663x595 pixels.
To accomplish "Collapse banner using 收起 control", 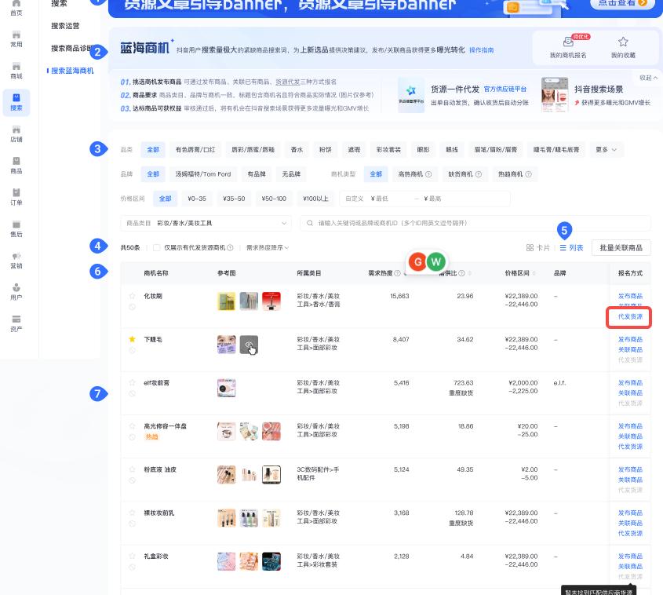I will (647, 77).
